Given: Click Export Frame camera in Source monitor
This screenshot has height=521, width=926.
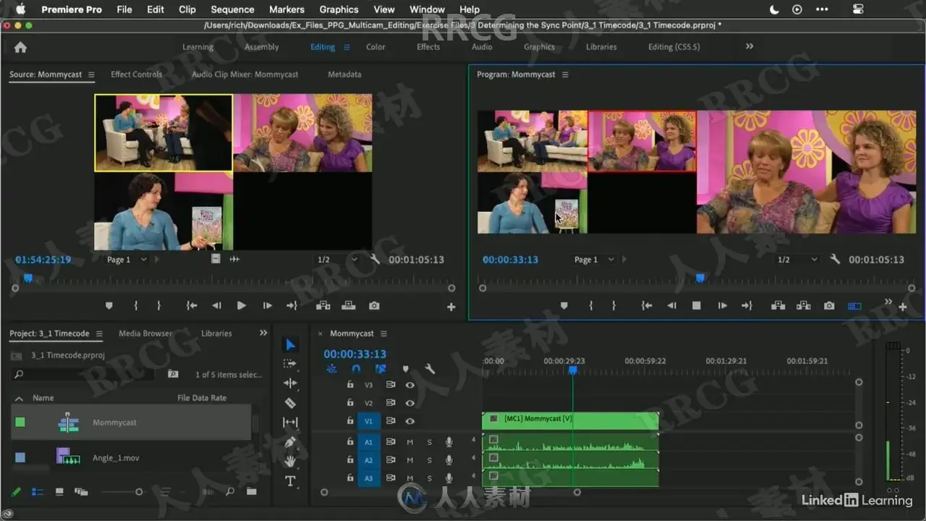Looking at the screenshot, I should click(x=374, y=306).
